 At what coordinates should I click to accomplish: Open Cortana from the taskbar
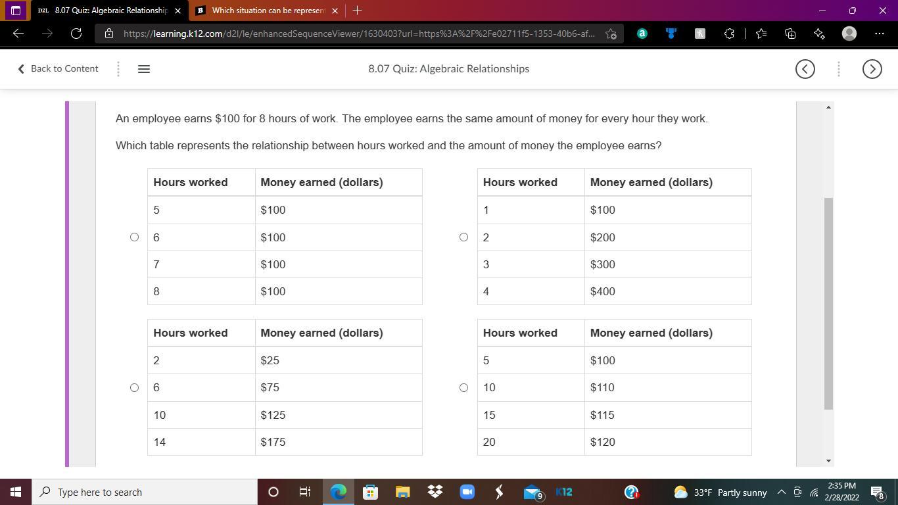(273, 492)
